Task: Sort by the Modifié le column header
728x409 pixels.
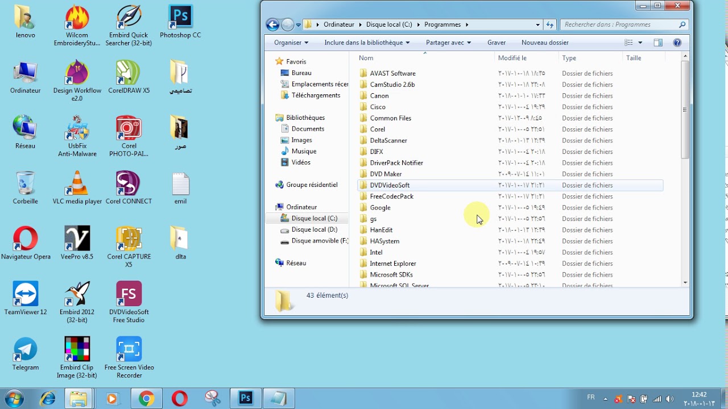Action: [x=527, y=58]
